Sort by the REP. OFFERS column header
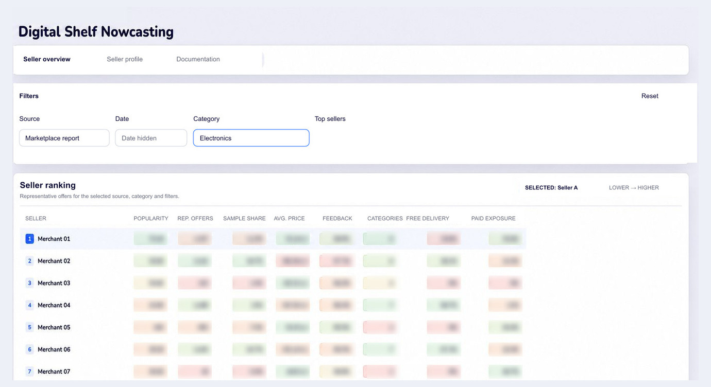Screen dimensions: 711x387 coord(195,218)
